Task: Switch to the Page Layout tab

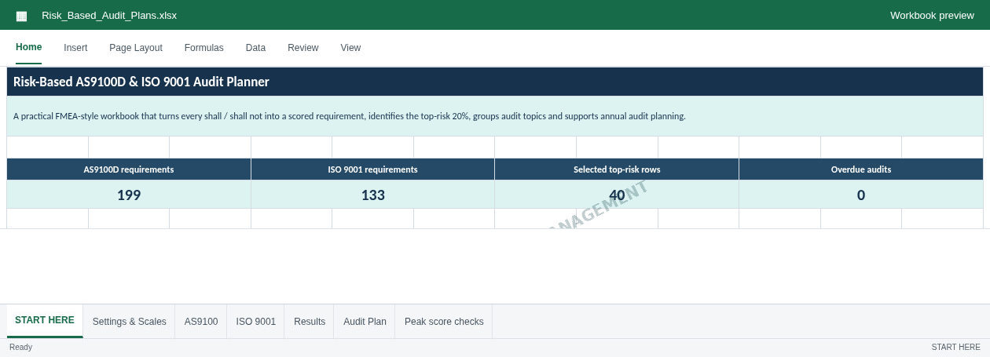Action: point(136,48)
